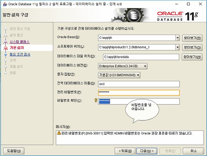Image resolution: width=207 pixels, height=156 pixels.
Task: Click the Java installer icon in title bar
Action: pos(5,4)
